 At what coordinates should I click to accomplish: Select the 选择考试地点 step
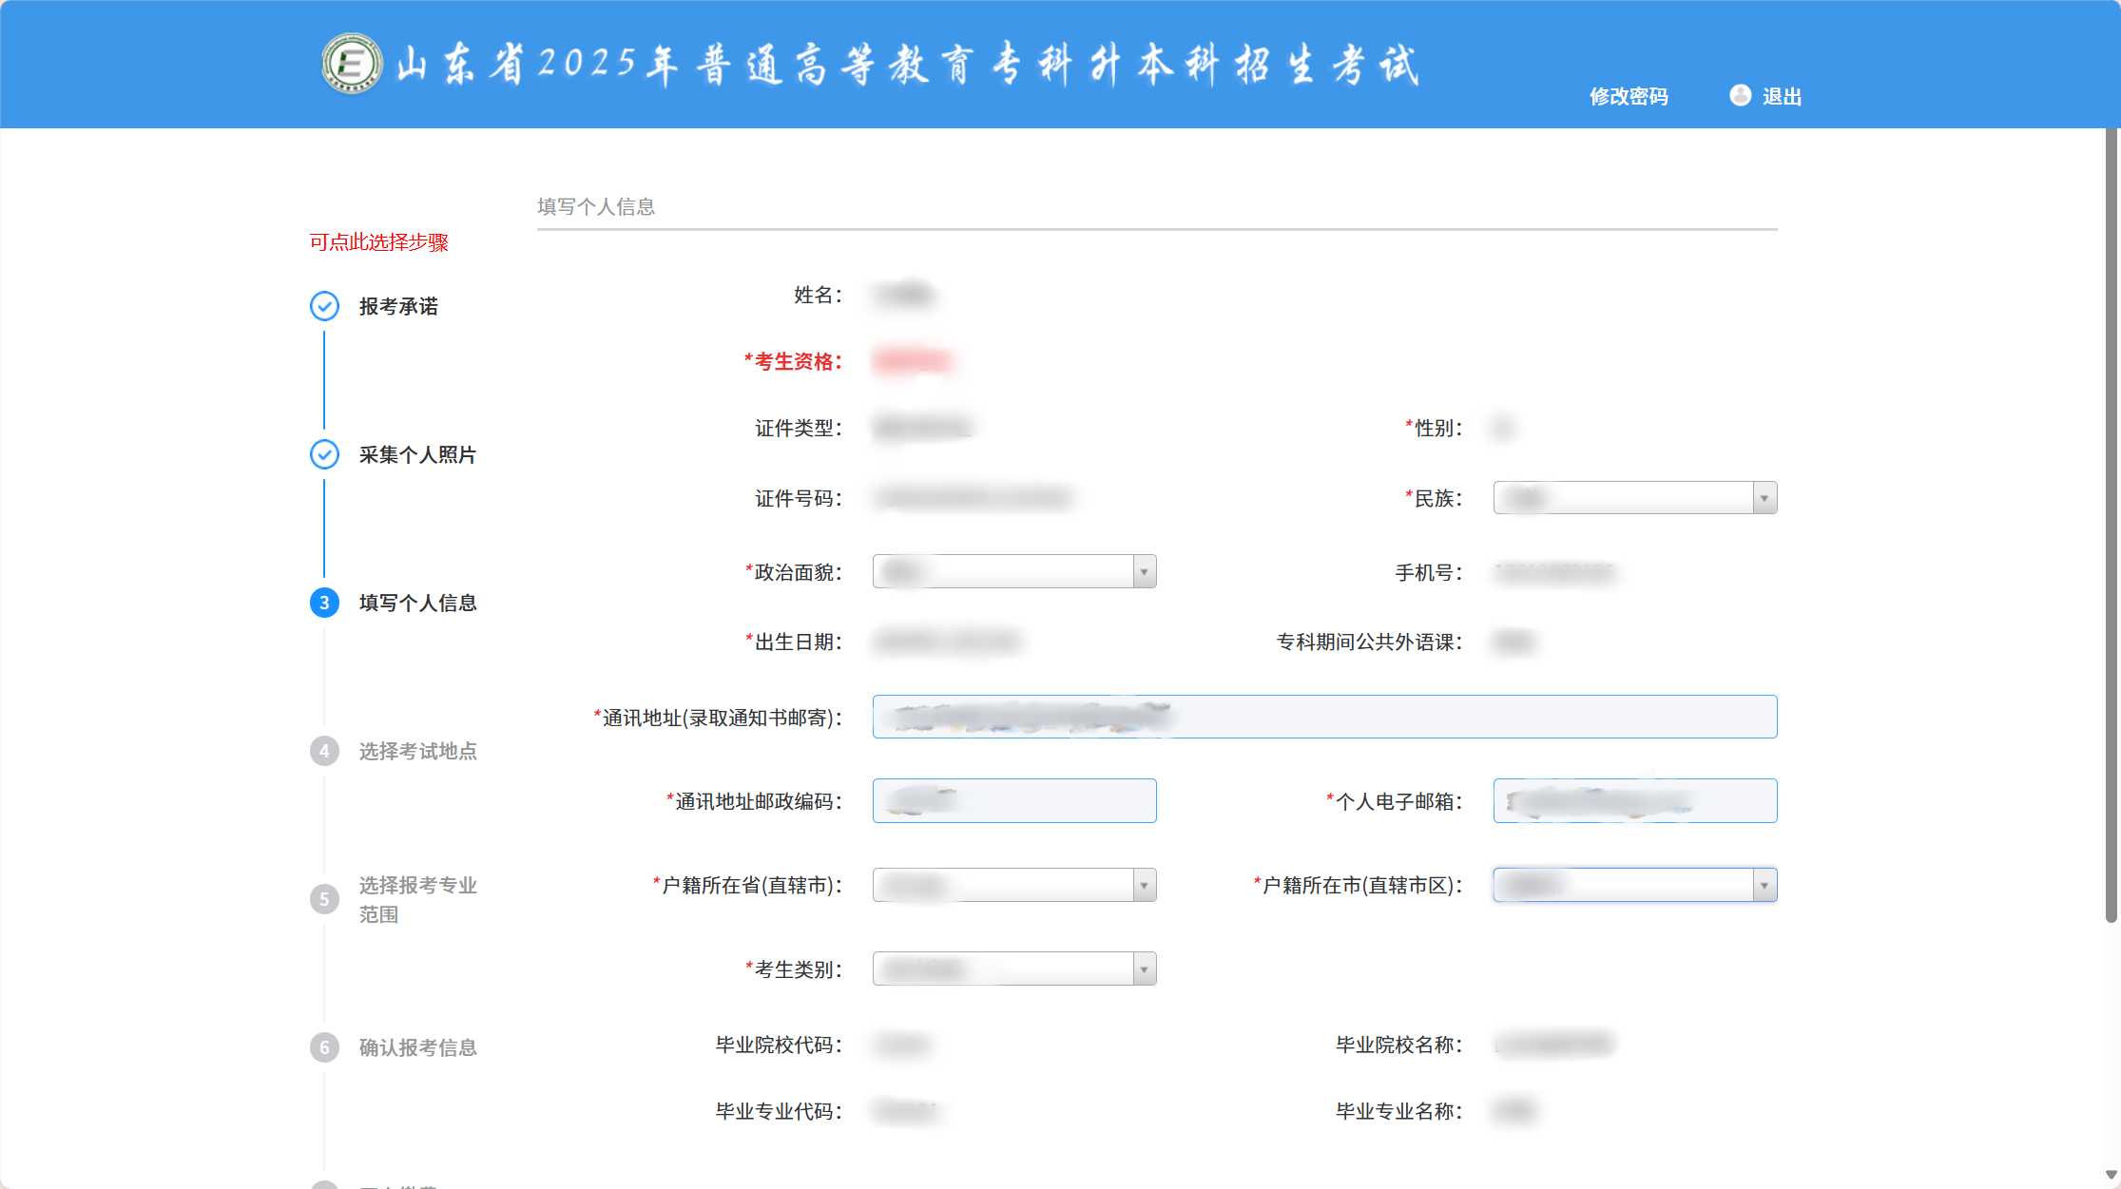click(417, 751)
